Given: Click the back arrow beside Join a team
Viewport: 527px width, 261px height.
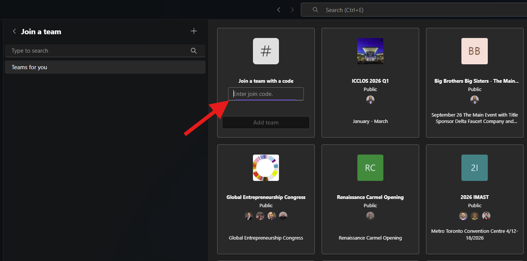Looking at the screenshot, I should (14, 32).
